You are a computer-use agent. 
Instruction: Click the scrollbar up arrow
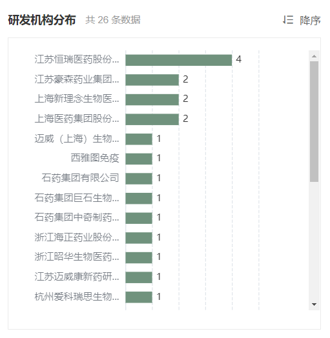tap(314, 56)
